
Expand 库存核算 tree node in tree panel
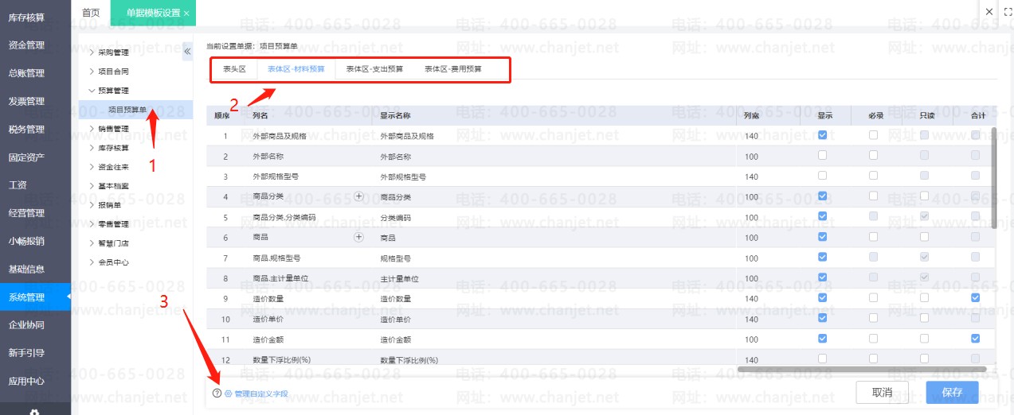click(92, 148)
